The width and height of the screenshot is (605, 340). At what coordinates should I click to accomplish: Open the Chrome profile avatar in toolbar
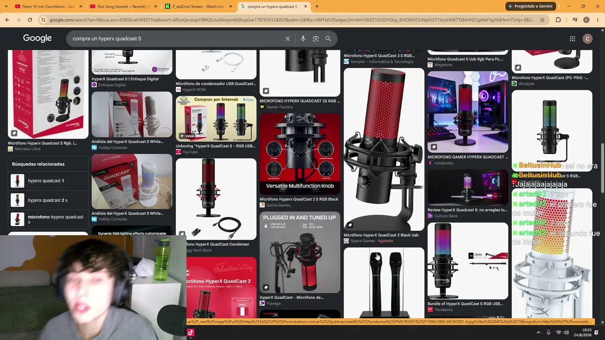point(587,20)
